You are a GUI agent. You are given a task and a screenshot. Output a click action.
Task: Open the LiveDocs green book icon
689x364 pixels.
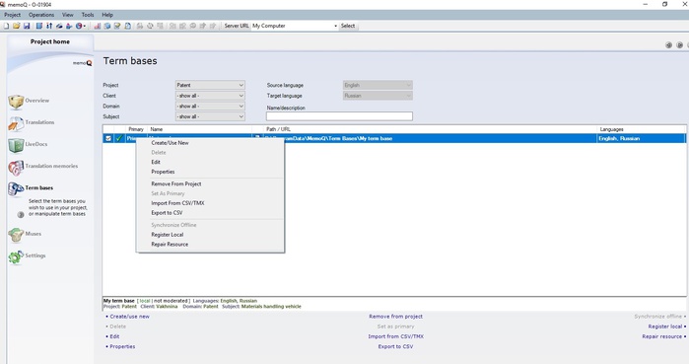coord(16,145)
